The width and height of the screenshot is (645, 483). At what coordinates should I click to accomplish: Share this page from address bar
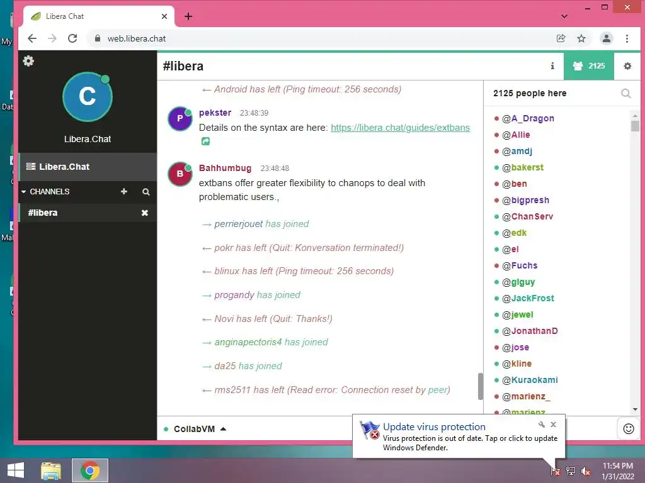point(561,38)
